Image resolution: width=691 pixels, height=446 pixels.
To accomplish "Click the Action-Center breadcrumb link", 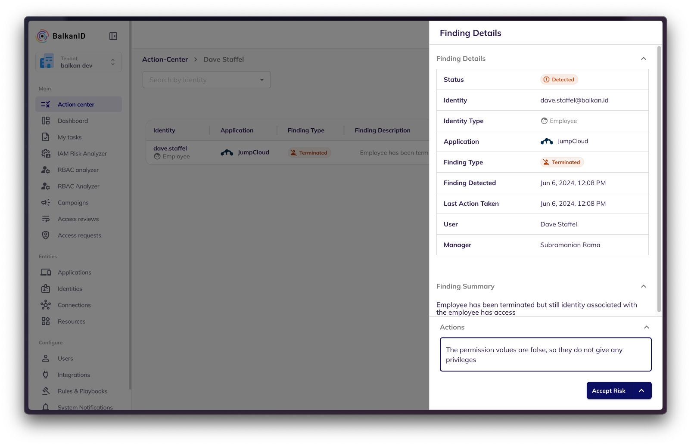I will 165,59.
